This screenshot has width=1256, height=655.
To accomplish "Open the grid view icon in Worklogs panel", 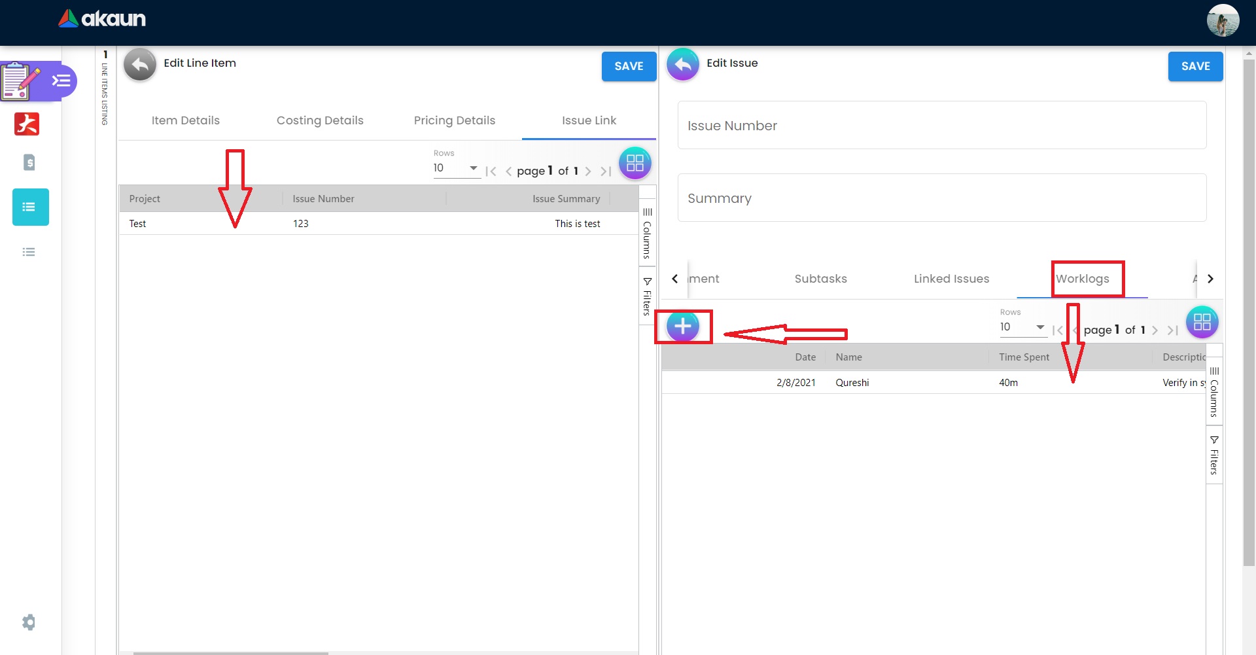I will tap(1202, 322).
